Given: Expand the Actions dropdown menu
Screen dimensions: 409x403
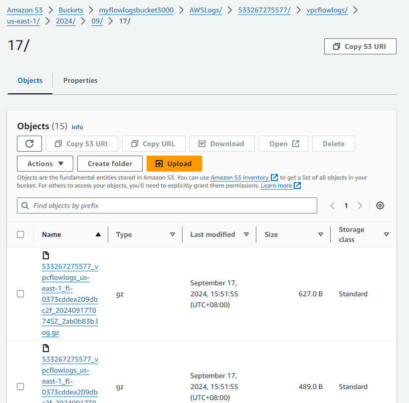Looking at the screenshot, I should click(45, 164).
